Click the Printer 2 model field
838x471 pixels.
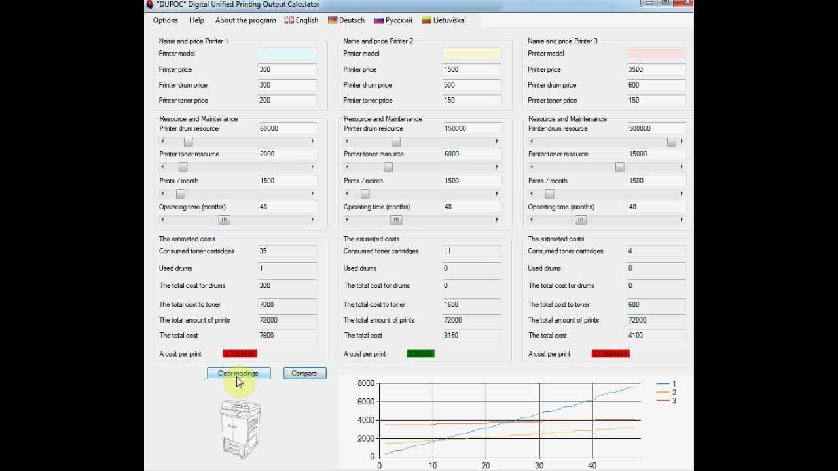(x=472, y=54)
